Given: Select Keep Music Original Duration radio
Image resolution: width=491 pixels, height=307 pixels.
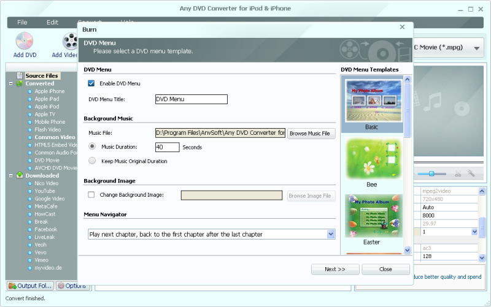Looking at the screenshot, I should (92, 161).
